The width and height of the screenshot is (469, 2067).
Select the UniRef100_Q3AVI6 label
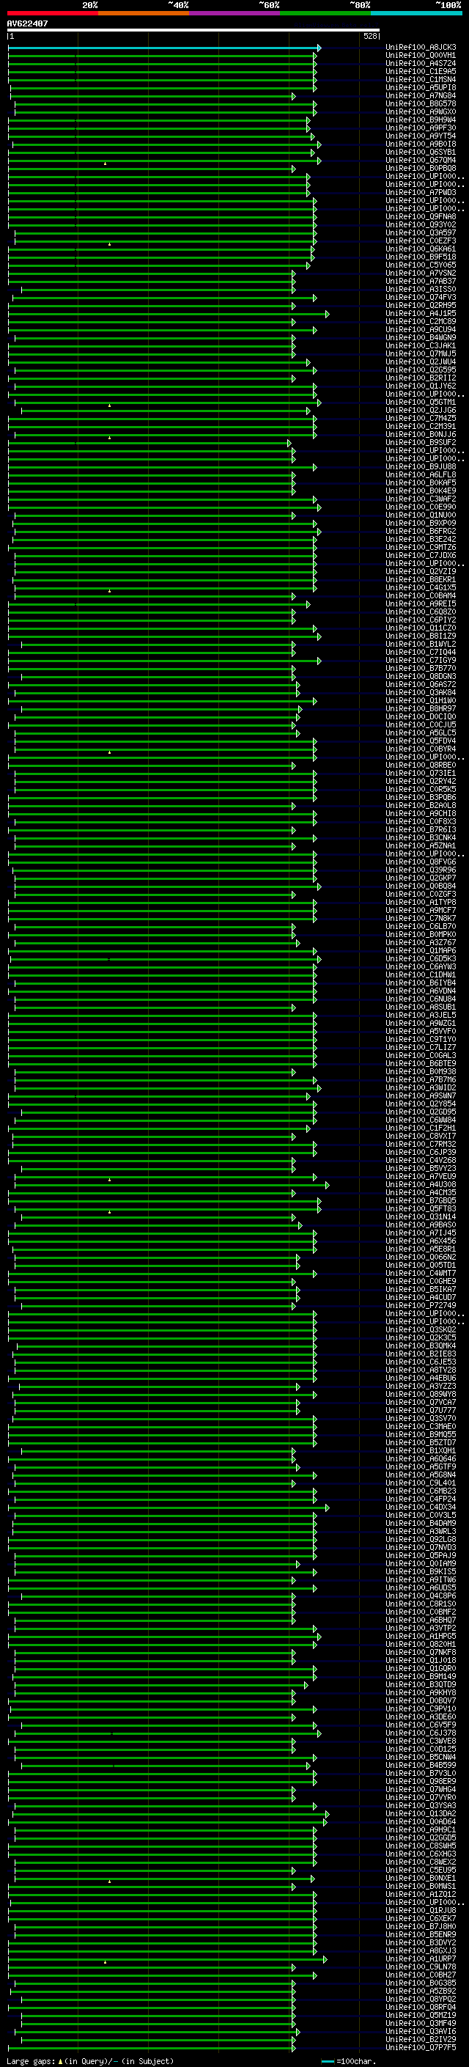click(x=421, y=2031)
